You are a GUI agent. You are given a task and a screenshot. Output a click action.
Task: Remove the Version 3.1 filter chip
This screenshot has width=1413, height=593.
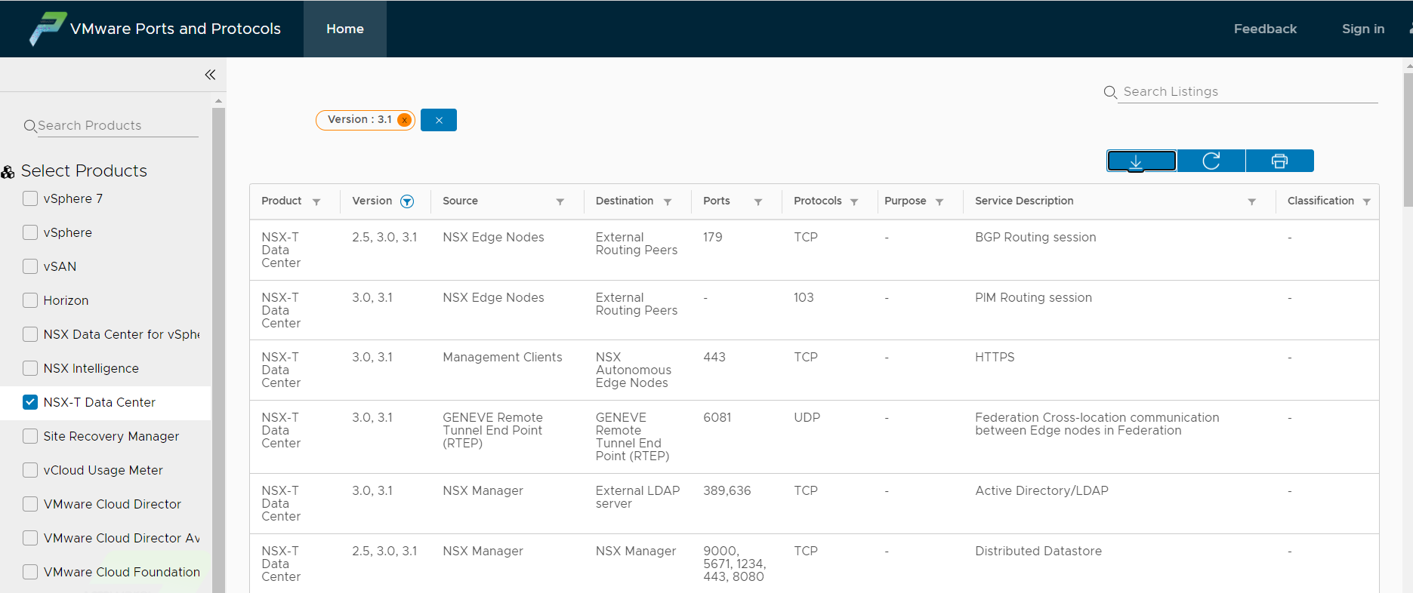click(405, 120)
